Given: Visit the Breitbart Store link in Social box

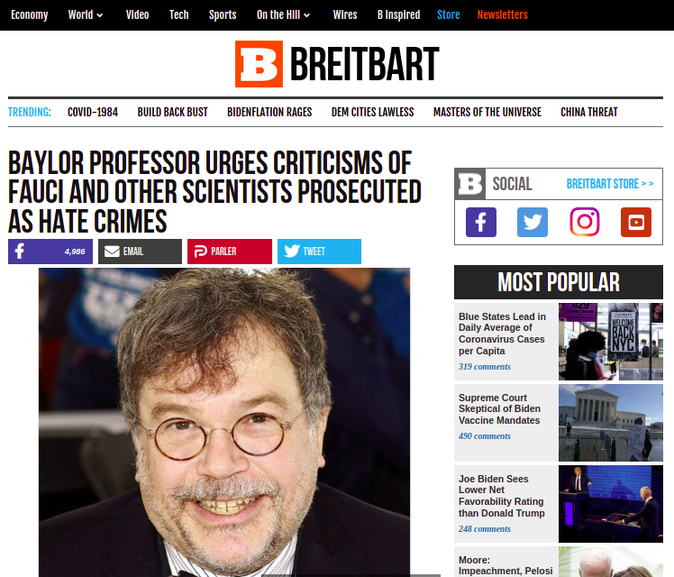Looking at the screenshot, I should click(x=610, y=184).
